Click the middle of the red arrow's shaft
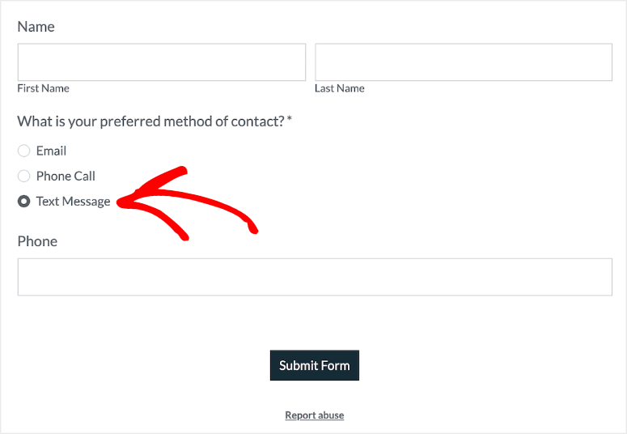Image resolution: width=627 pixels, height=434 pixels. click(194, 199)
